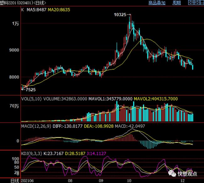Image resolution: width=204 pixels, height=183 pixels.
Task: Click the 7525 low price marker
Action: 30,89
